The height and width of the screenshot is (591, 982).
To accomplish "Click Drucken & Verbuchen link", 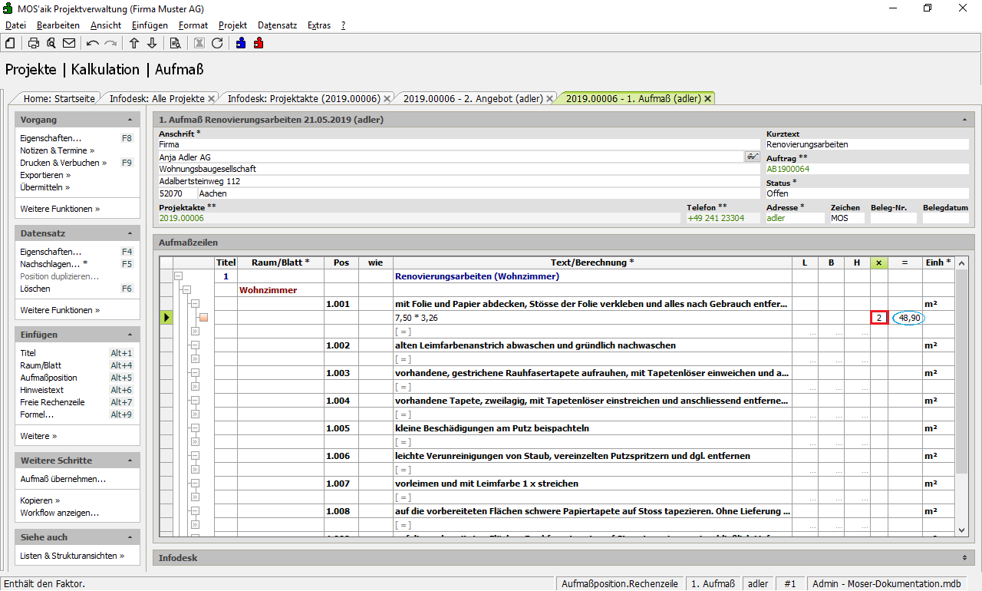I will (63, 163).
